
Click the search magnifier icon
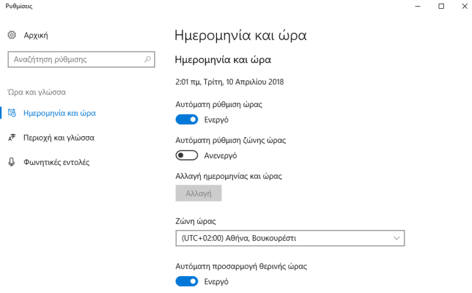click(x=147, y=59)
